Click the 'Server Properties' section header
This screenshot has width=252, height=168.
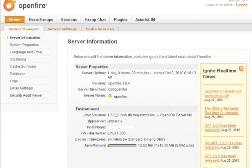click(x=92, y=67)
